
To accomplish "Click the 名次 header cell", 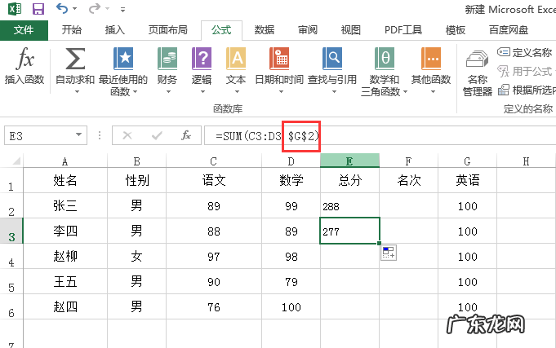I will (408, 181).
